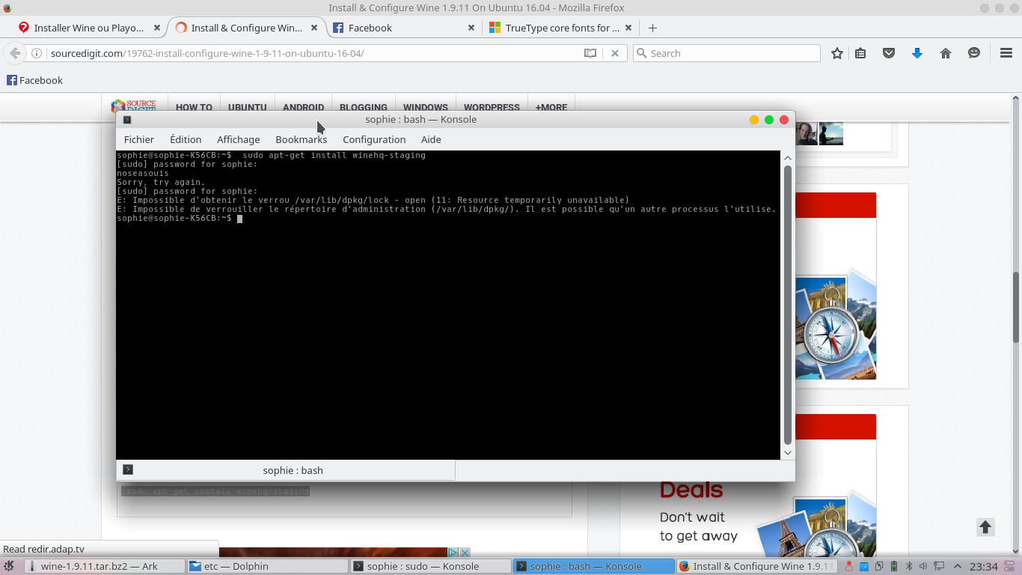
Task: Click the Firefox page vertical scrollbar
Action: point(1016,307)
